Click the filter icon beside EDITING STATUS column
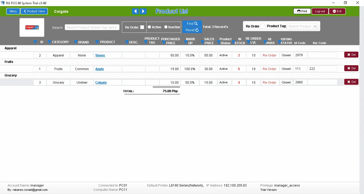The image size is (364, 194). point(279,42)
